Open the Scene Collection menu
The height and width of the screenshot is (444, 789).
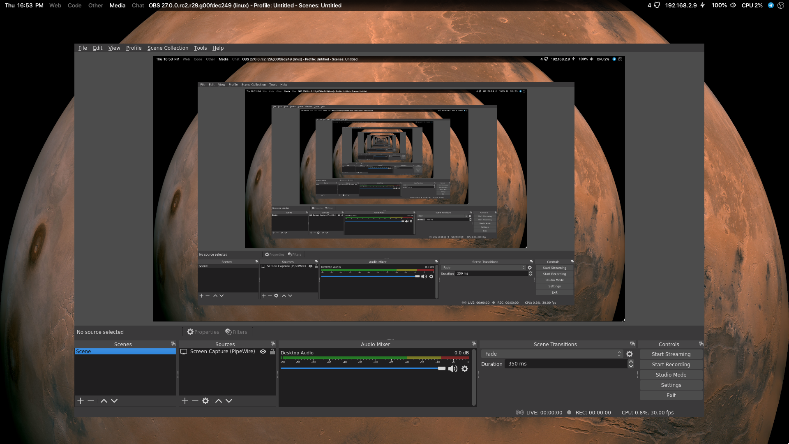[168, 48]
